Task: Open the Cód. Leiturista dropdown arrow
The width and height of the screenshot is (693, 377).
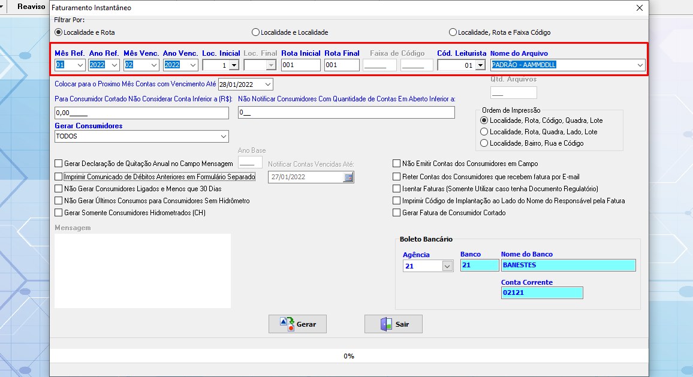Action: [x=480, y=65]
